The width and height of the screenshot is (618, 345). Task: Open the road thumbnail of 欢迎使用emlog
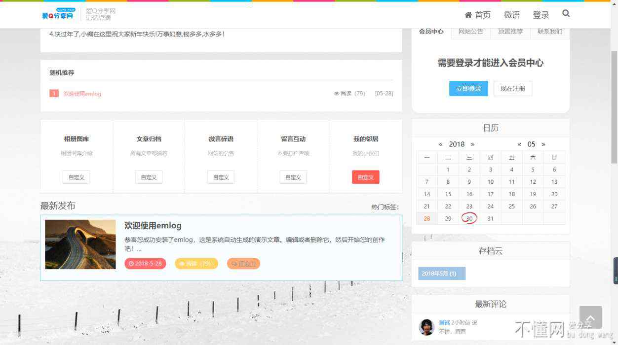tap(80, 244)
